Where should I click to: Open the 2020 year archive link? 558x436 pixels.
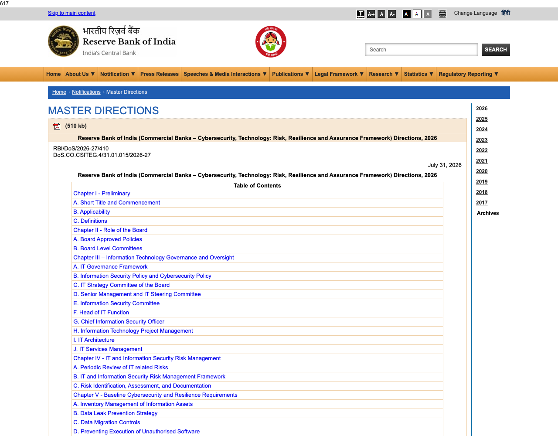point(482,171)
